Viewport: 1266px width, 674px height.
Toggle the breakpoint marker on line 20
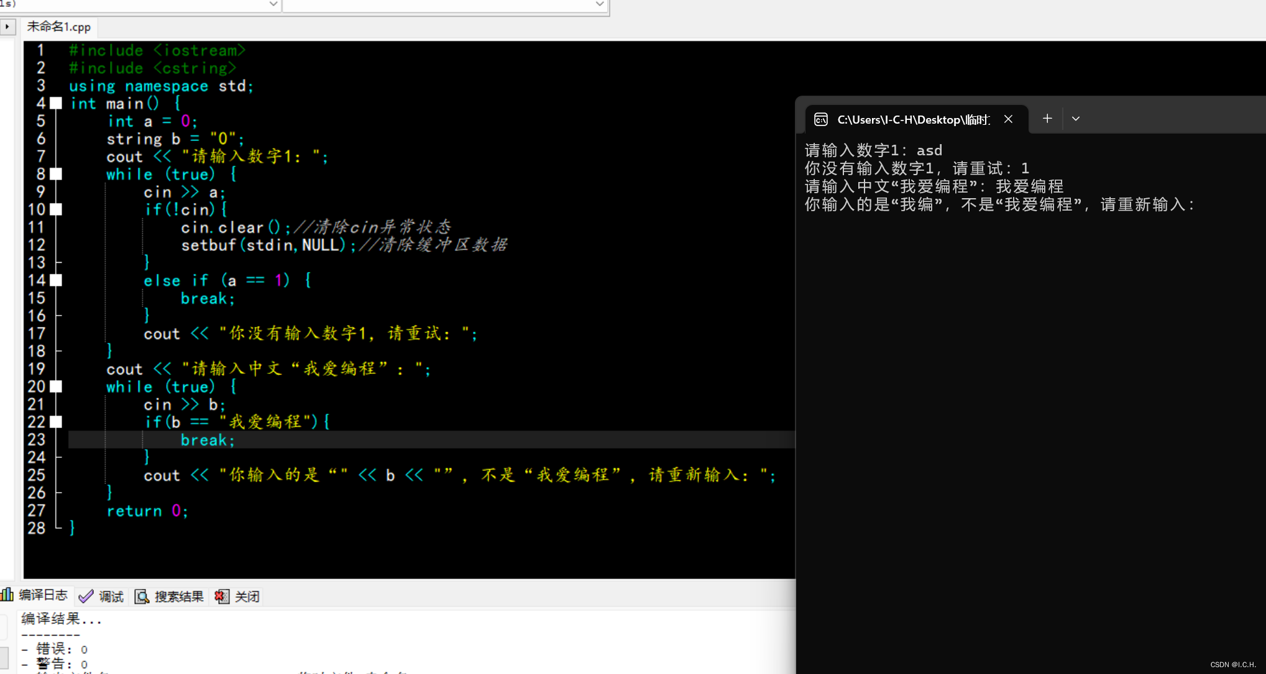(55, 386)
